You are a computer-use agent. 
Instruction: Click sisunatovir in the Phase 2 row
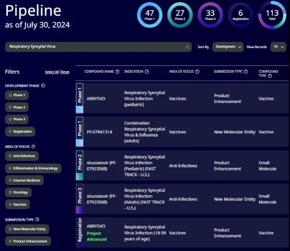102,166
